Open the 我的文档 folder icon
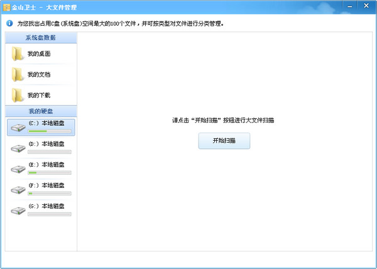The image size is (377, 269). (x=18, y=74)
